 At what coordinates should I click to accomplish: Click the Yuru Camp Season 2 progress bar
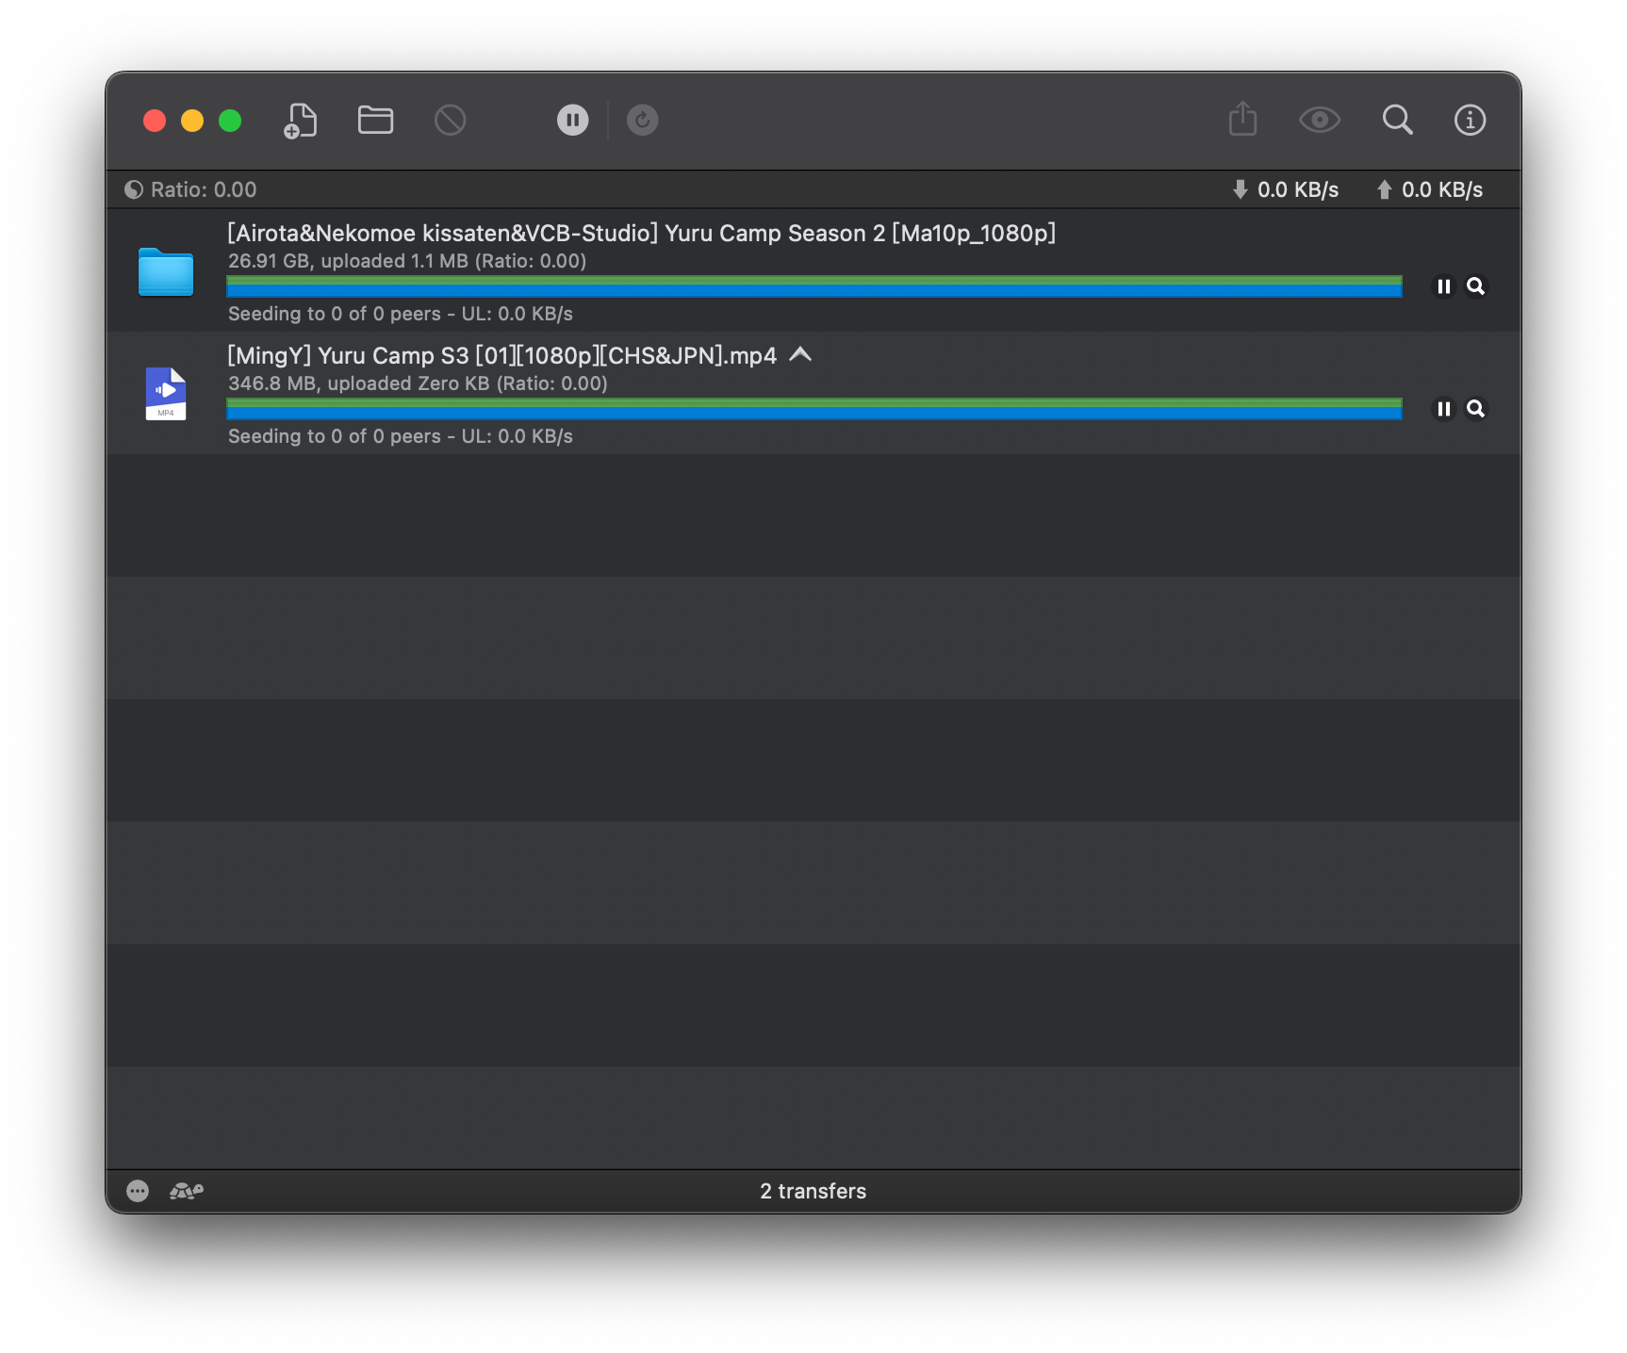tap(813, 286)
